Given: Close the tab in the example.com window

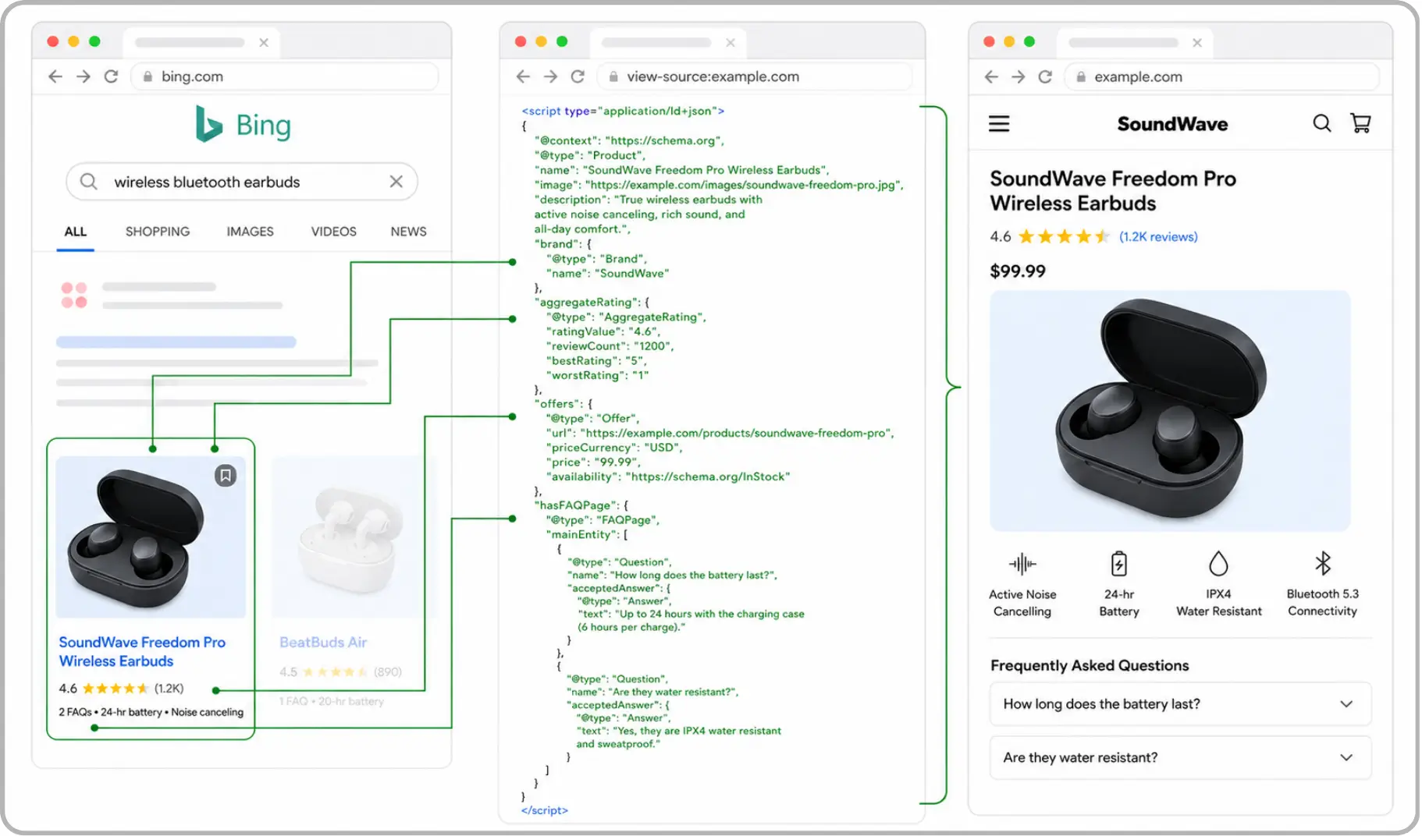Looking at the screenshot, I should coord(1197,43).
